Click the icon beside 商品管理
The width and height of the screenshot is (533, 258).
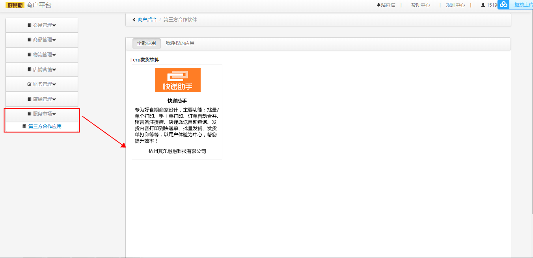coord(30,40)
